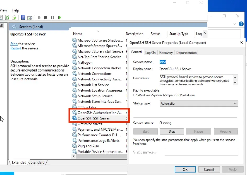Click the Restart the service link
Viewport: 247px width, 175px height.
coord(16,48)
